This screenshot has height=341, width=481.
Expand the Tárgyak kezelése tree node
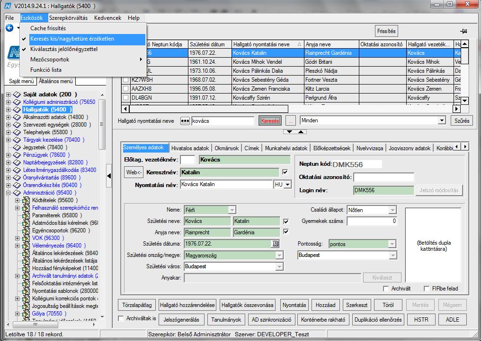(x=8, y=140)
